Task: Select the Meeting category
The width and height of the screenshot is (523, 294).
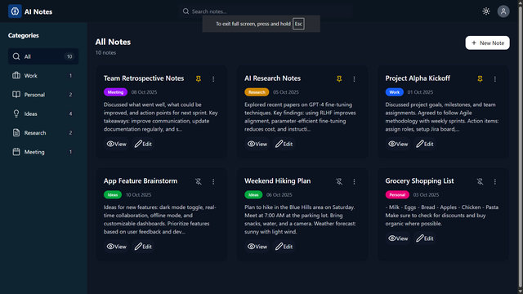Action: pyautogui.click(x=43, y=152)
